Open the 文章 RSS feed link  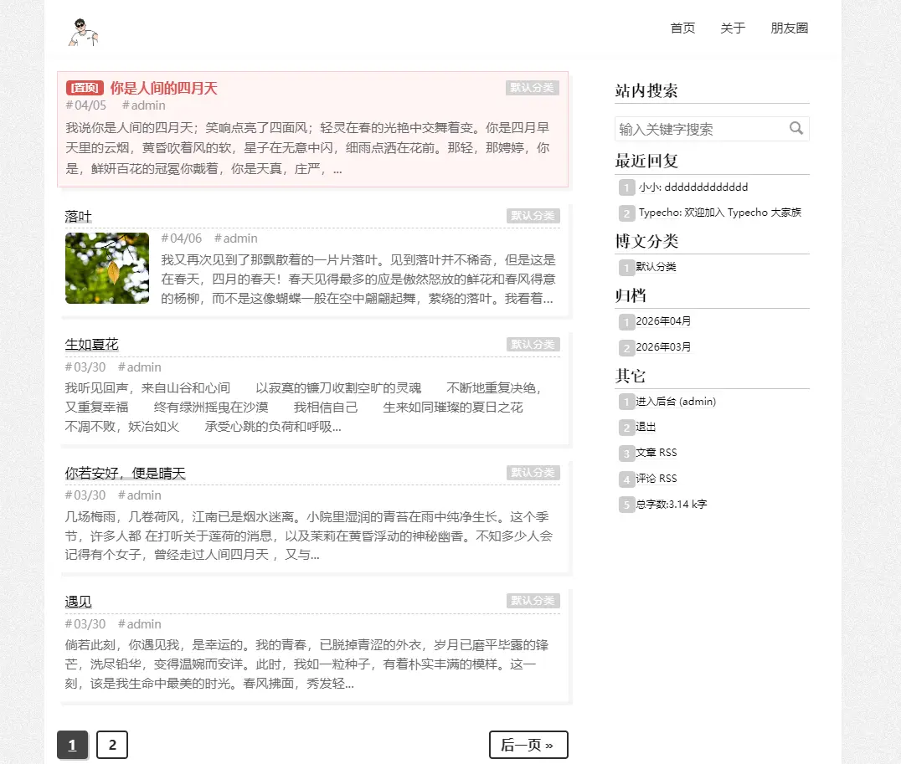pos(656,453)
